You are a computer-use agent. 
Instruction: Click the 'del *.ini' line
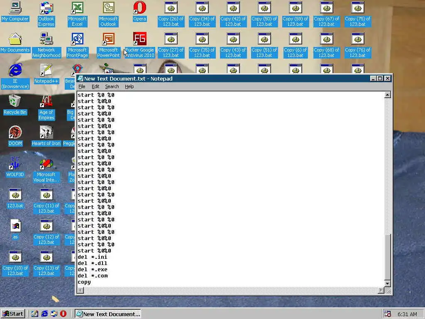tap(93, 257)
